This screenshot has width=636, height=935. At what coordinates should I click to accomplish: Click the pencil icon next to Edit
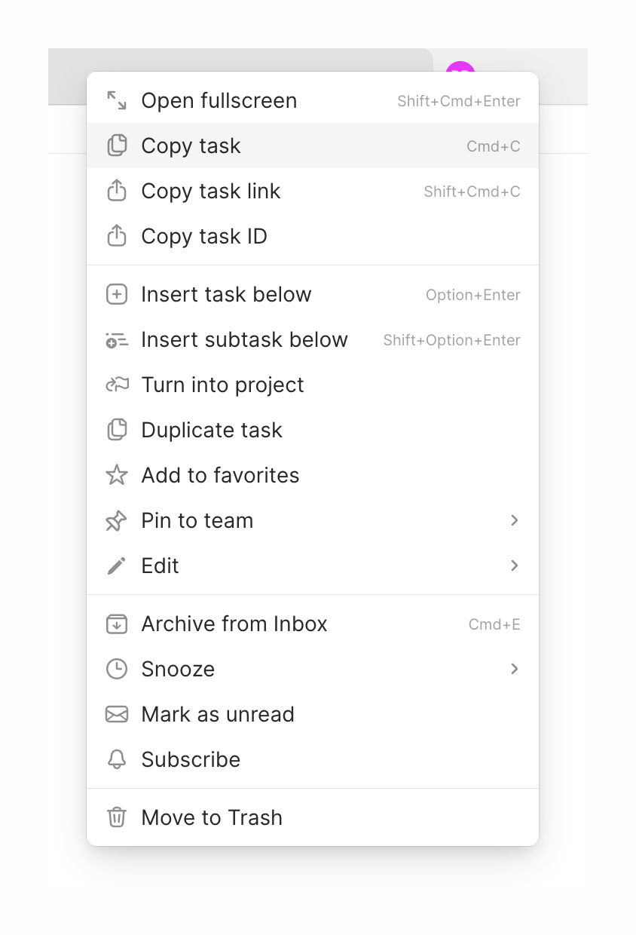point(117,566)
